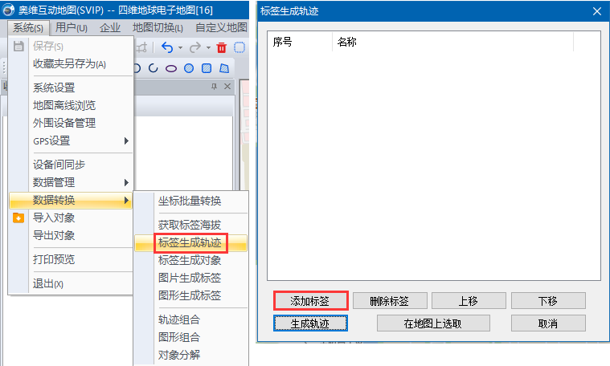Select the hatched filled-rectangle tool
This screenshot has width=610, height=366.
(x=207, y=68)
